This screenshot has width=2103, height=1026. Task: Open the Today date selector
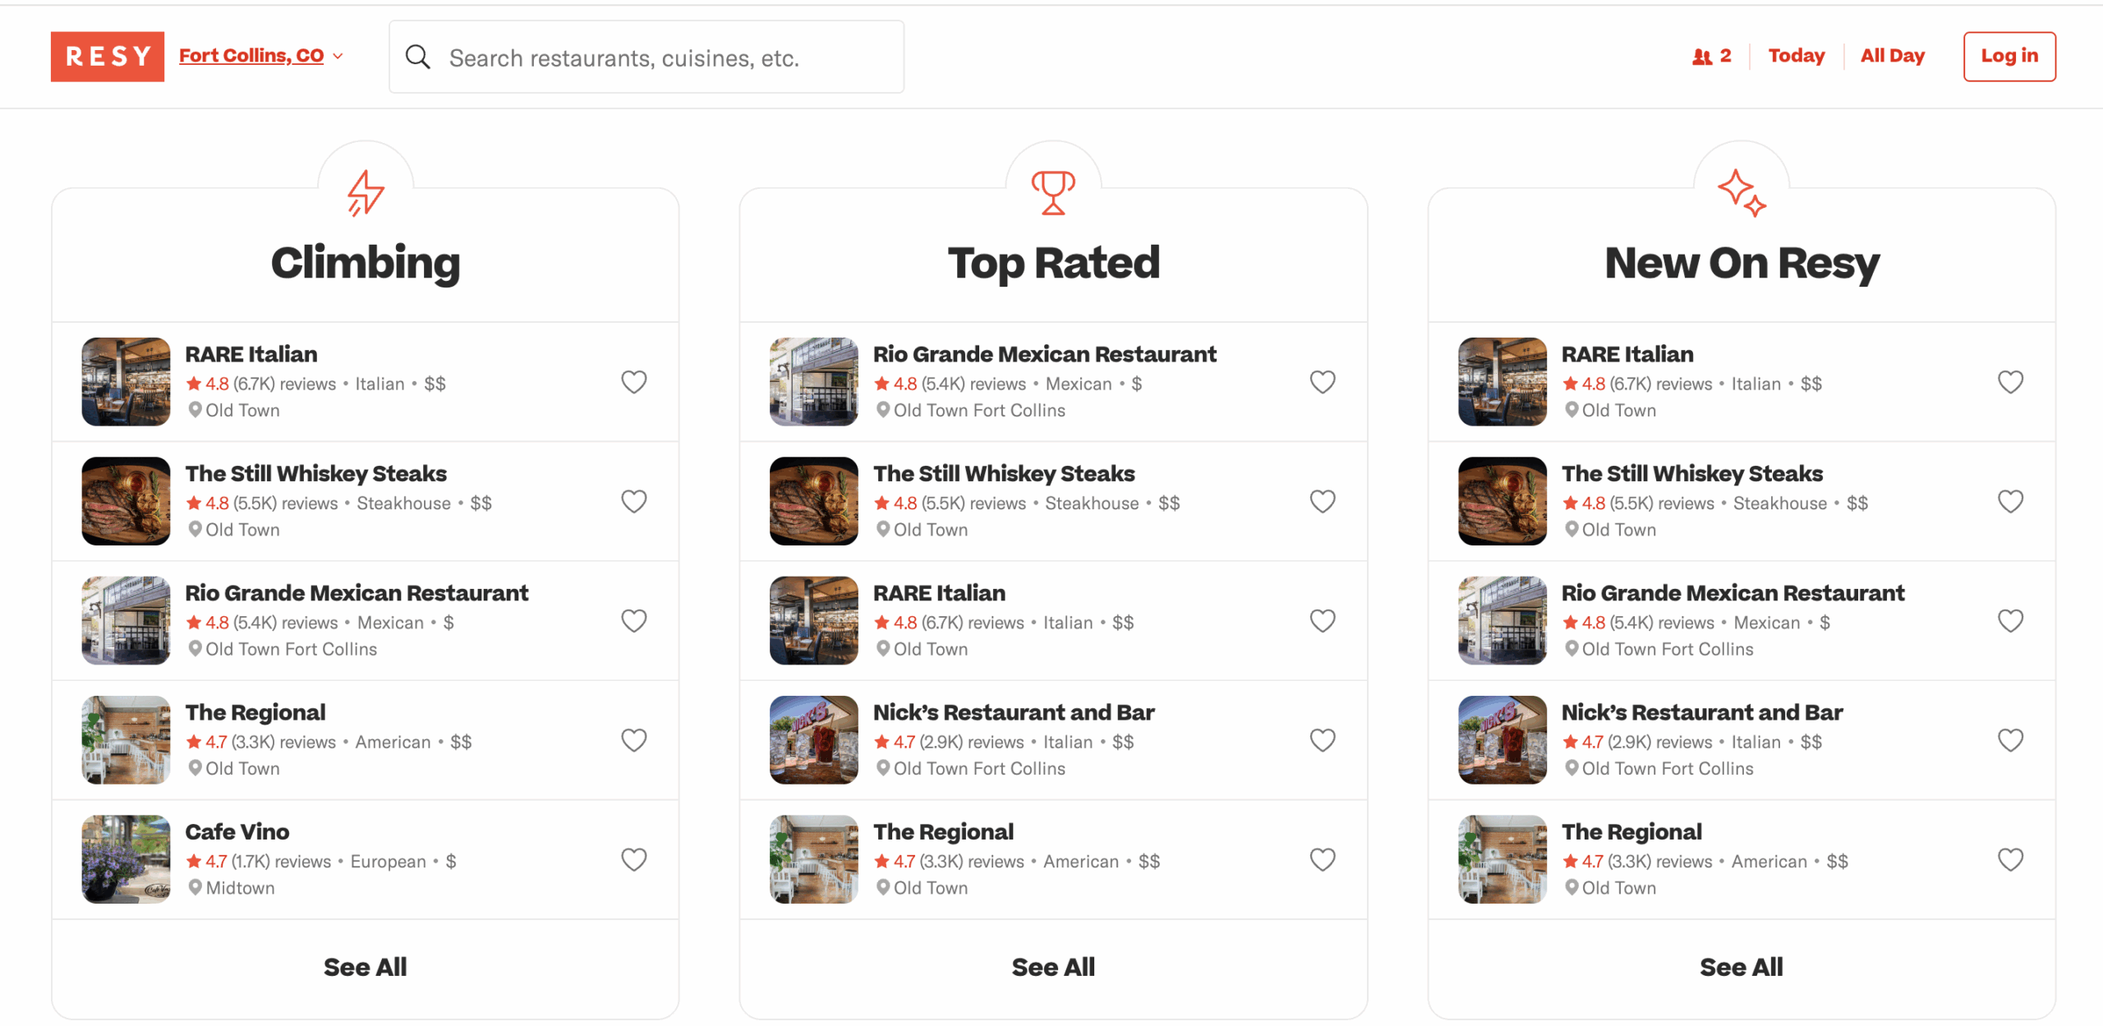1797,56
